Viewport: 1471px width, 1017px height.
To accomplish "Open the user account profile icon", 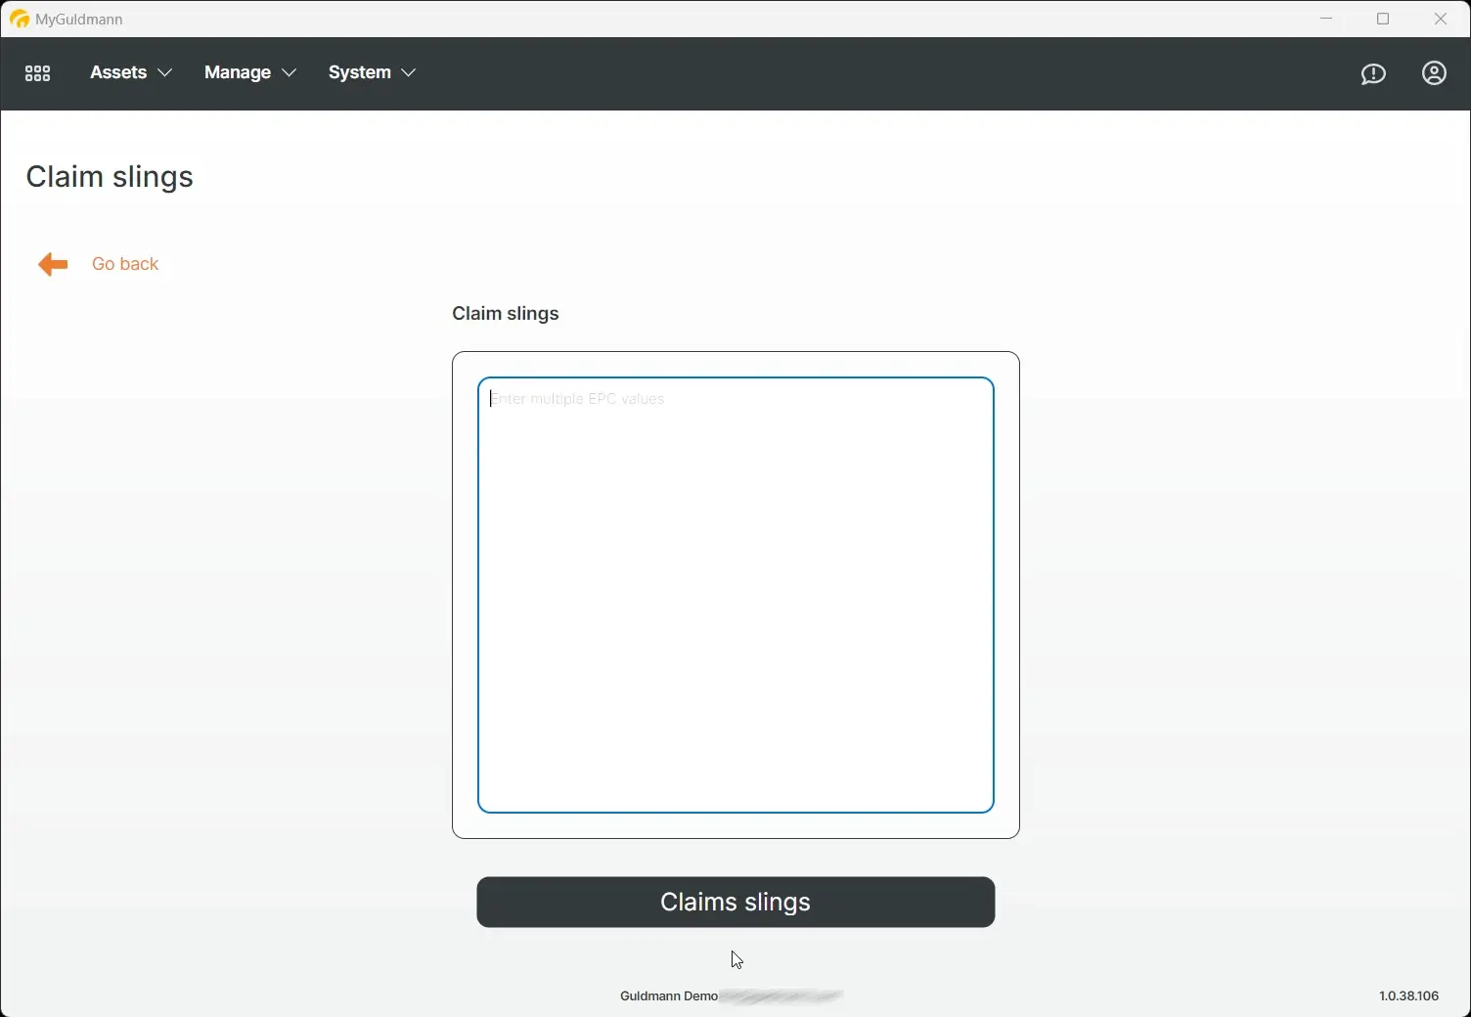I will coord(1434,73).
